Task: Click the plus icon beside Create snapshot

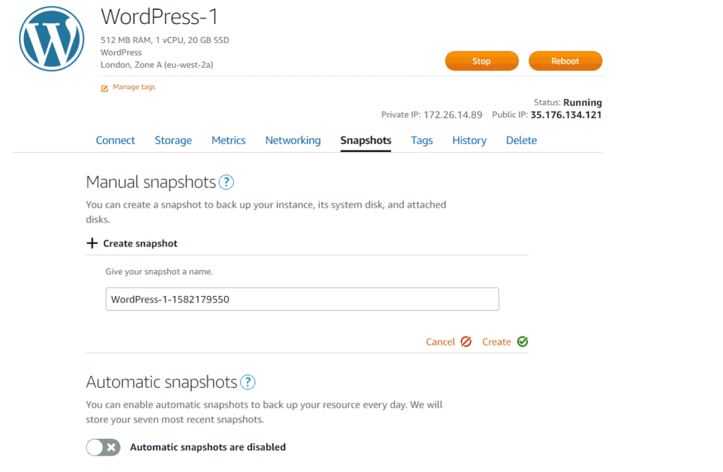Action: pyautogui.click(x=92, y=243)
